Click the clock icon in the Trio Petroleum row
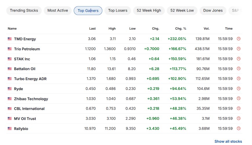The height and width of the screenshot is (145, 252). [238, 49]
